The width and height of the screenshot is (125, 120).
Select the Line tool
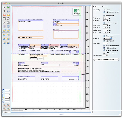[4, 22]
